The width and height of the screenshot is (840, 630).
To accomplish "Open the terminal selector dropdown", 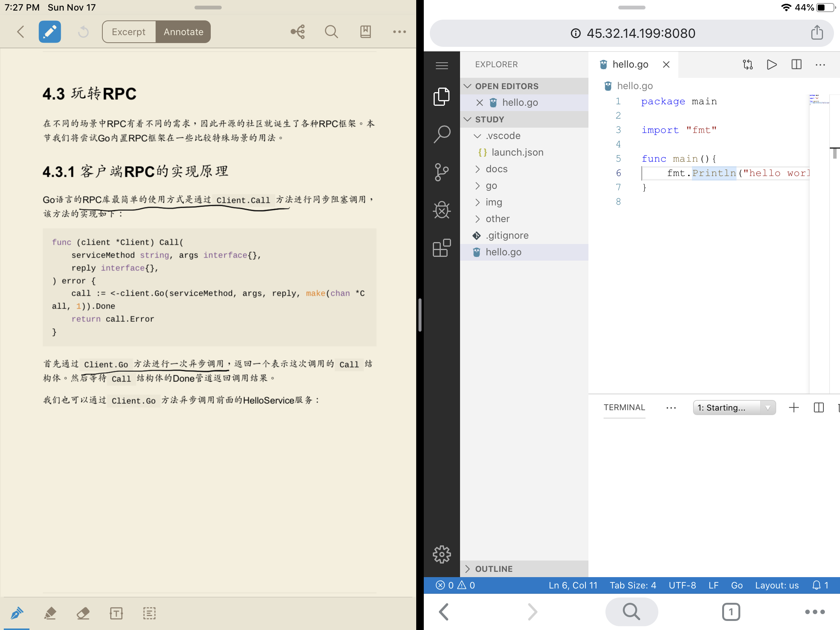I will coord(733,408).
